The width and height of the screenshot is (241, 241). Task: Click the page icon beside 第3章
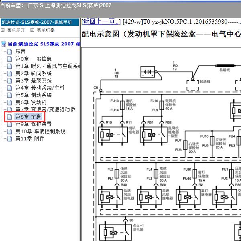[10, 81]
